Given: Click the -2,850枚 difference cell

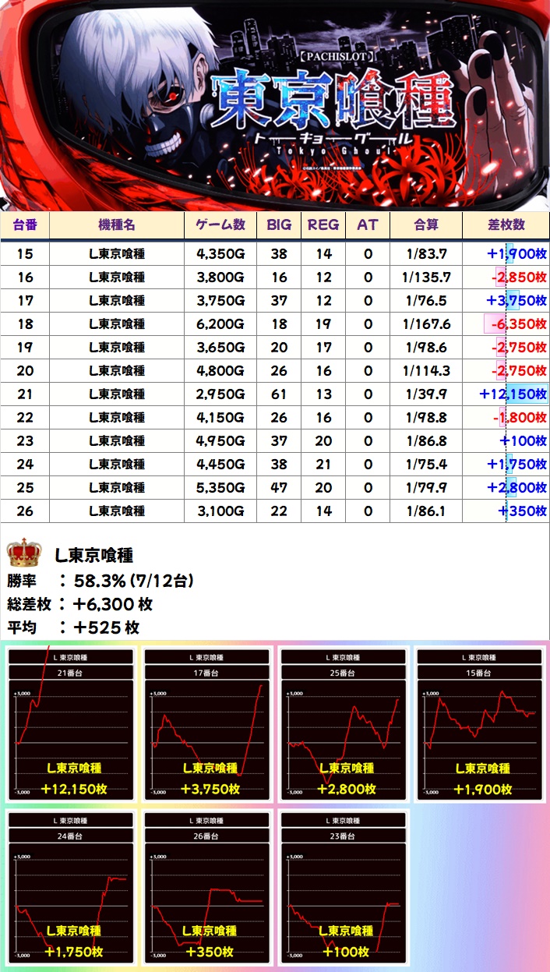Looking at the screenshot, I should click(506, 277).
